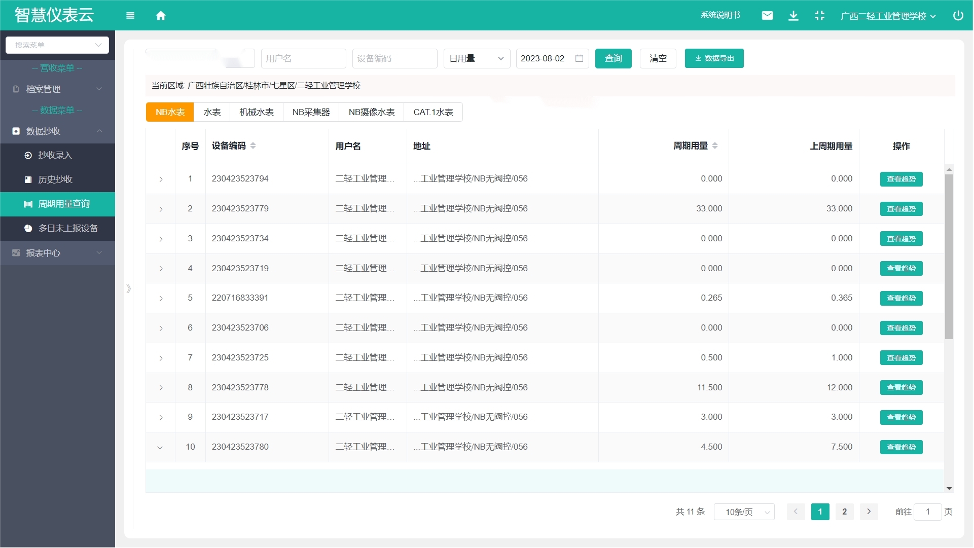Go to home via house icon
The width and height of the screenshot is (974, 548).
click(161, 16)
